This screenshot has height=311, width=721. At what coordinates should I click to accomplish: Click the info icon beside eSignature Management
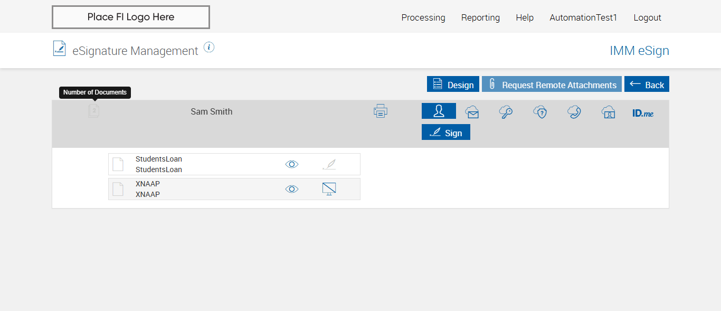[x=209, y=48]
